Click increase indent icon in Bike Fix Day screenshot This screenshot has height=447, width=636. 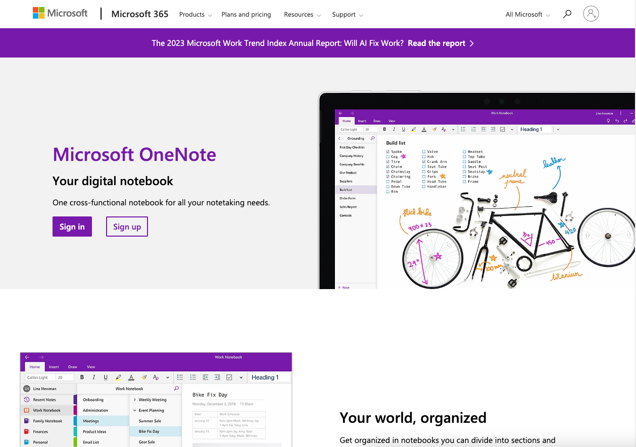coord(217,377)
